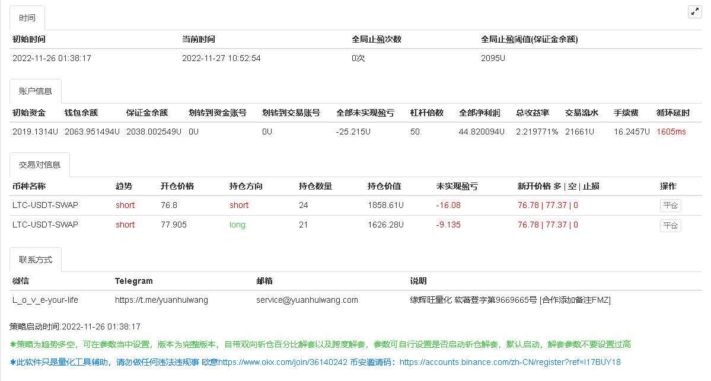Click the red 1605ms loop delay value
Screen dimensions: 711x381
(671, 132)
